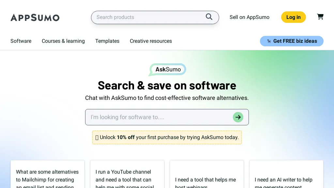
Task: Click the lightbulb icon on Get FREE biz ideas
Action: (x=269, y=41)
